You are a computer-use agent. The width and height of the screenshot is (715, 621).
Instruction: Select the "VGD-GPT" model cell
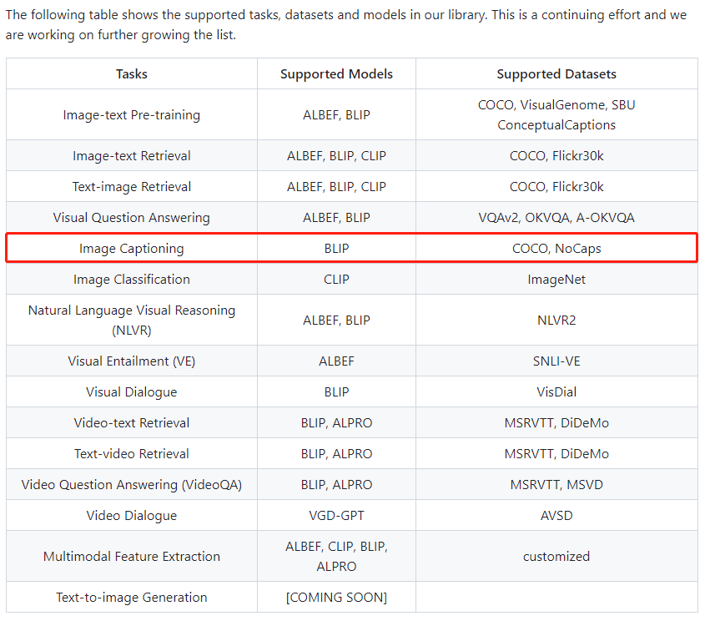pyautogui.click(x=336, y=516)
